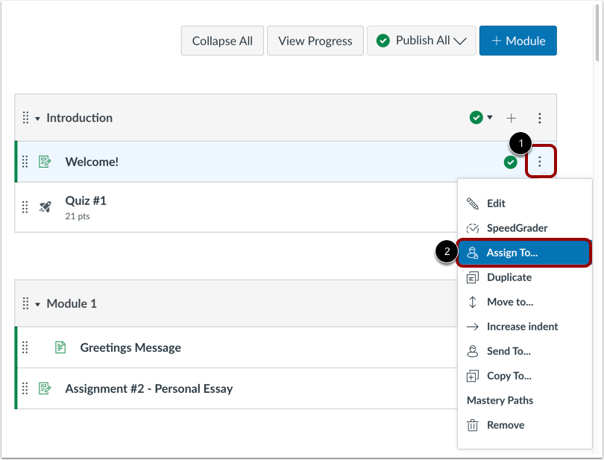The width and height of the screenshot is (604, 460).
Task: Click the user icon beside Send To...
Action: (473, 351)
